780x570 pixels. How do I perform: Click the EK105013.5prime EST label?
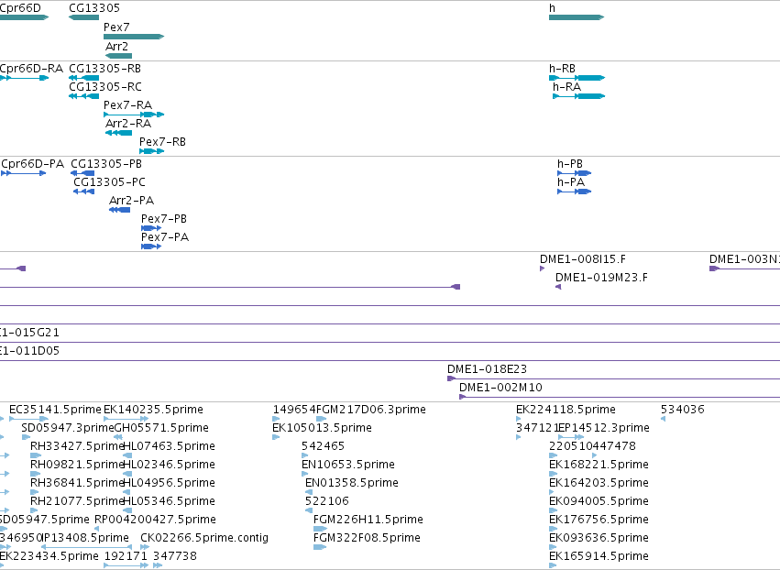click(x=322, y=428)
